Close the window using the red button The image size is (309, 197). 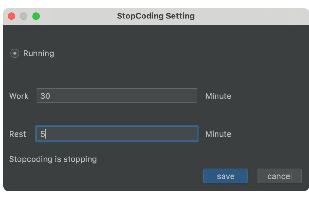[x=11, y=16]
